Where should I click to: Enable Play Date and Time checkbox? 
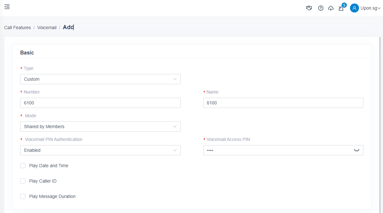[x=23, y=166]
